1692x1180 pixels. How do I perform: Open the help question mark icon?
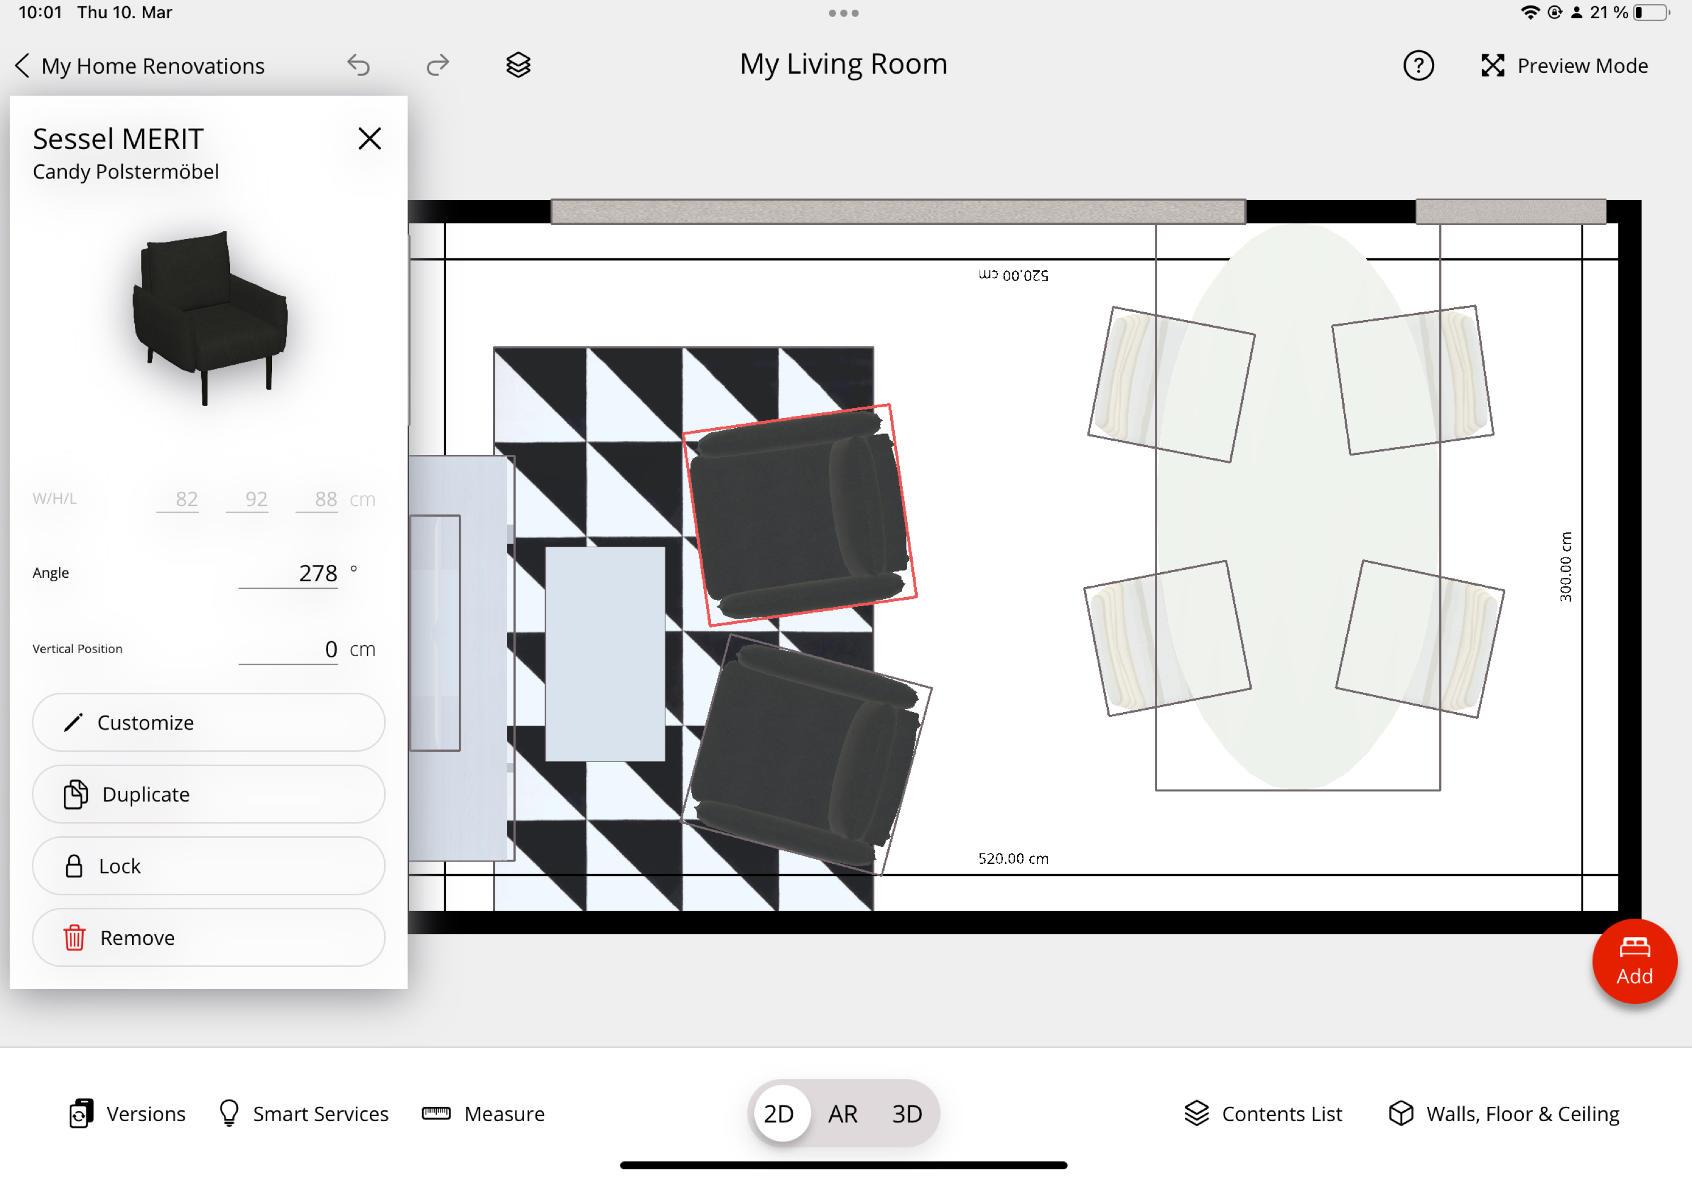(1418, 66)
